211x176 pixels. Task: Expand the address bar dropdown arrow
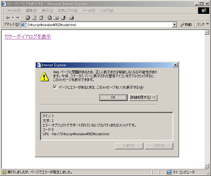[x=175, y=25]
